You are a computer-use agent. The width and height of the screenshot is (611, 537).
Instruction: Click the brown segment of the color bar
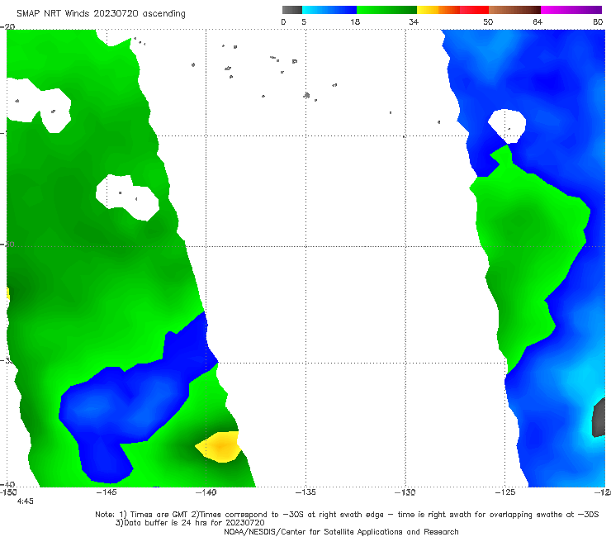[x=514, y=10]
